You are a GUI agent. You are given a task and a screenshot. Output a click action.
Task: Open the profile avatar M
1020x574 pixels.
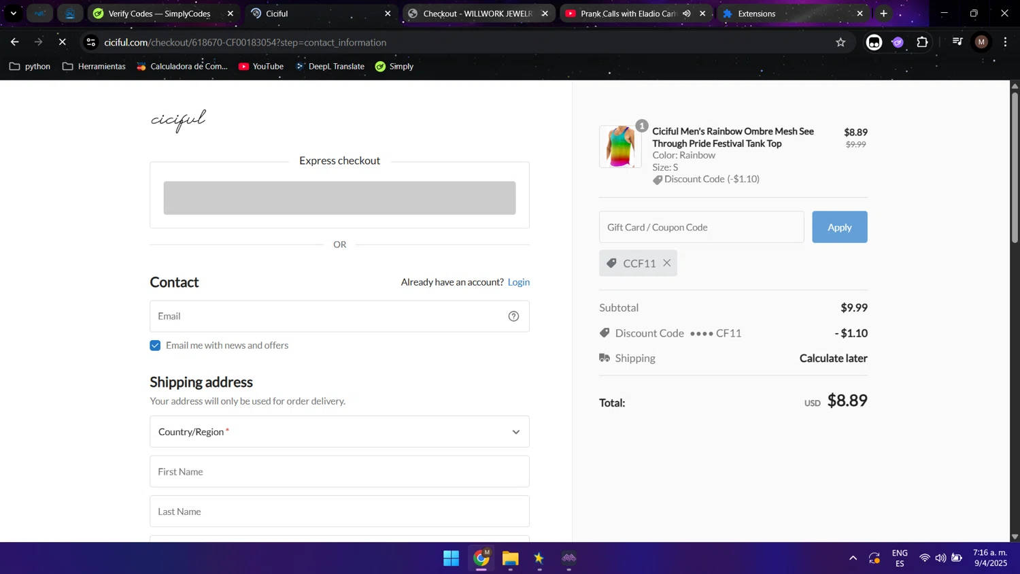click(981, 42)
